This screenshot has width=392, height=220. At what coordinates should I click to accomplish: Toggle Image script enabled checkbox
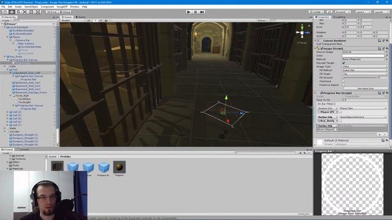tap(322, 48)
